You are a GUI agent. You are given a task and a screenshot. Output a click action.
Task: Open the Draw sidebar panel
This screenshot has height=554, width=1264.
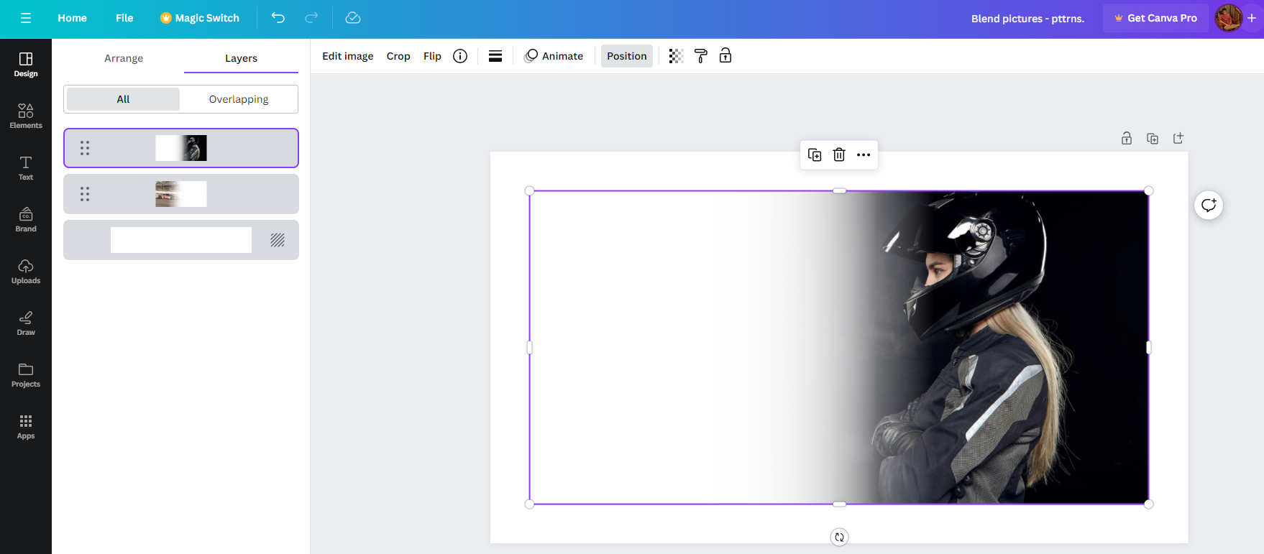click(26, 323)
